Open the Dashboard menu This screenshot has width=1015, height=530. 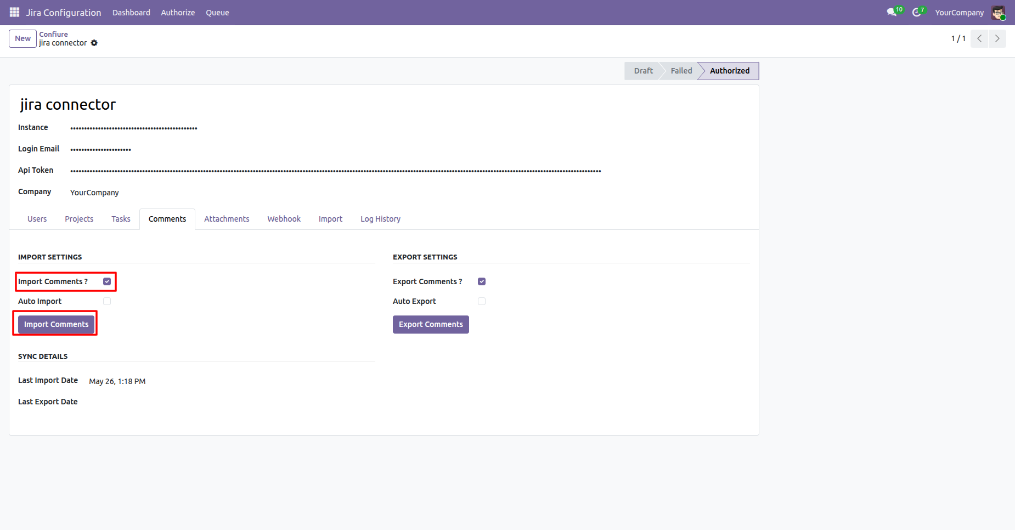(131, 13)
